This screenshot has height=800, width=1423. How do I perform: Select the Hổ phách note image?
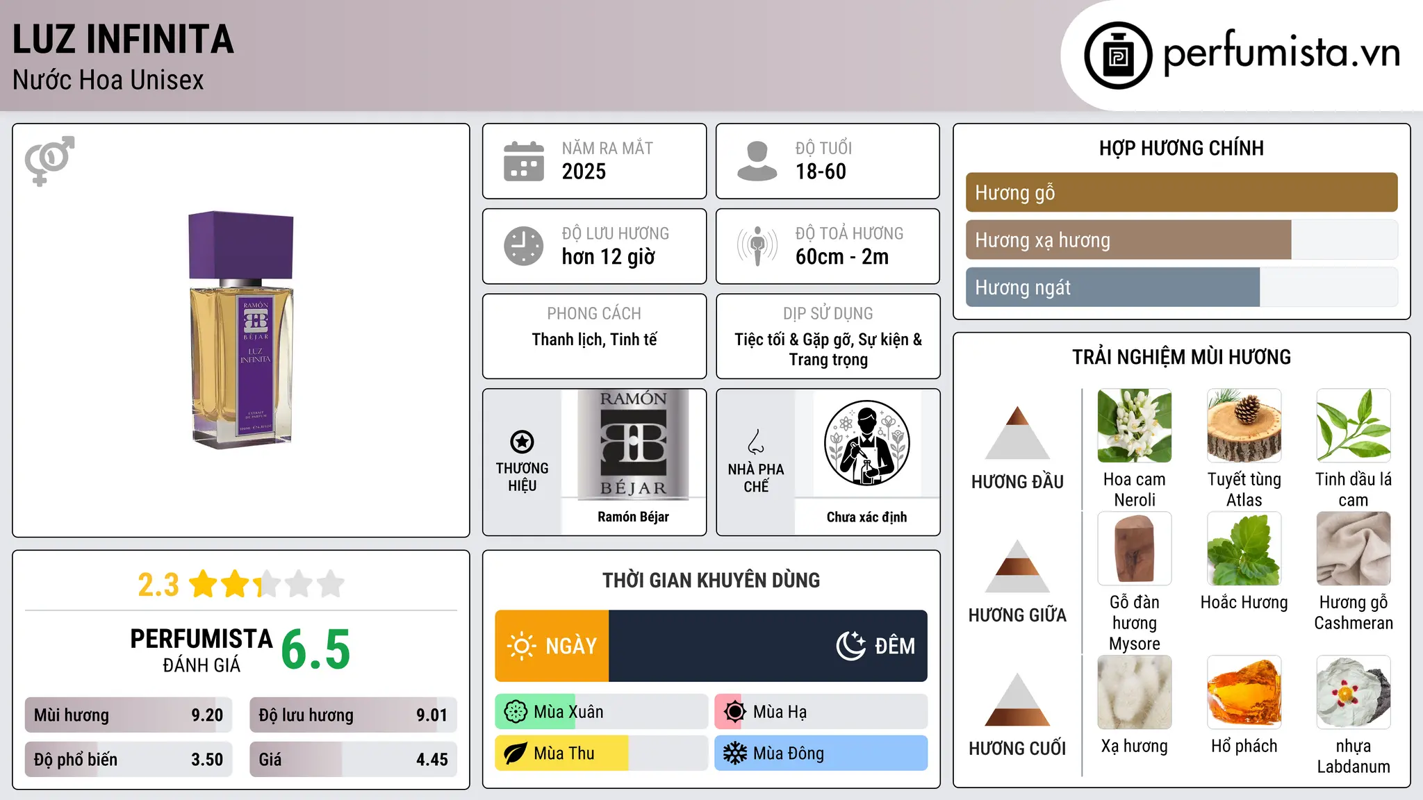1244,692
